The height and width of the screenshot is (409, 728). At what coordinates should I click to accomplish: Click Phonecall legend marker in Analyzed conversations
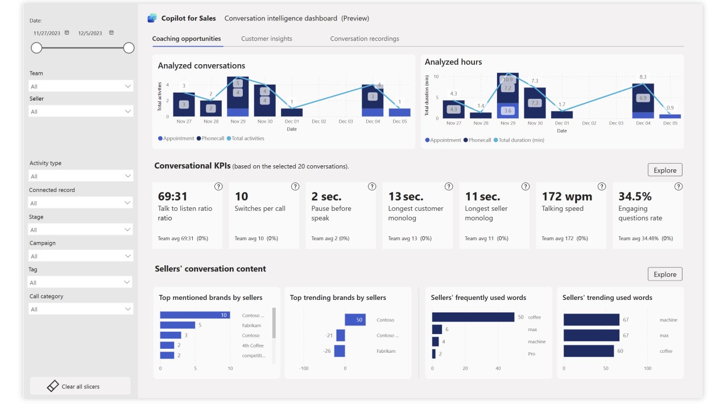[x=198, y=139]
